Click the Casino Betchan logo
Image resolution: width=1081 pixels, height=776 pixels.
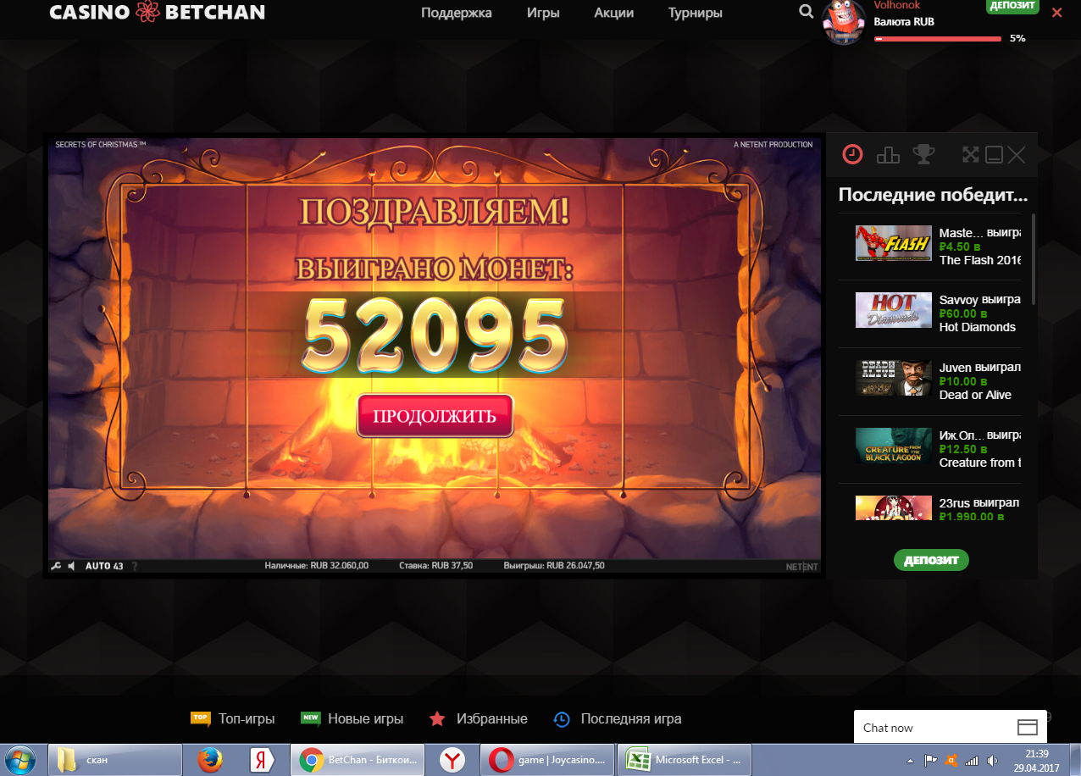coord(157,13)
